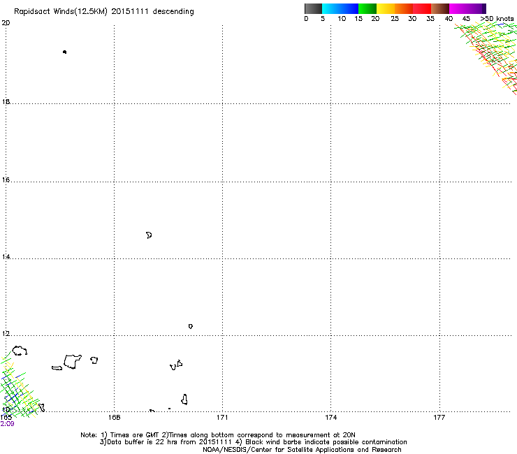517x454 pixels.
Task: Click the "25" color scale label
Action: [x=395, y=19]
